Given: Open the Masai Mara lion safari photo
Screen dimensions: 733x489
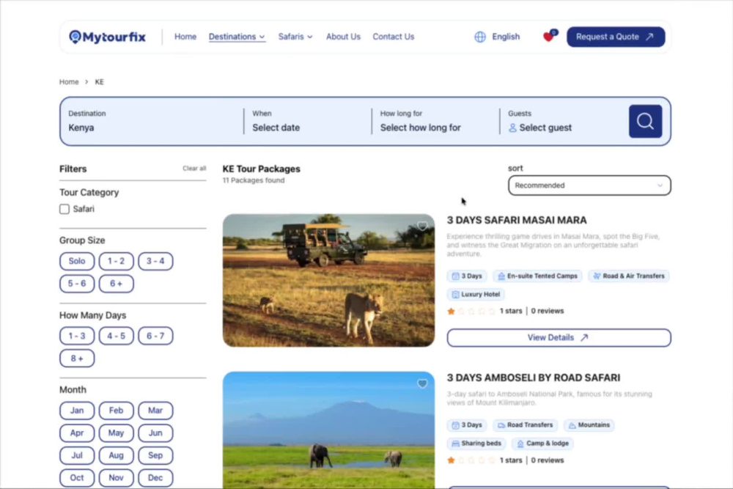Looking at the screenshot, I should click(328, 281).
